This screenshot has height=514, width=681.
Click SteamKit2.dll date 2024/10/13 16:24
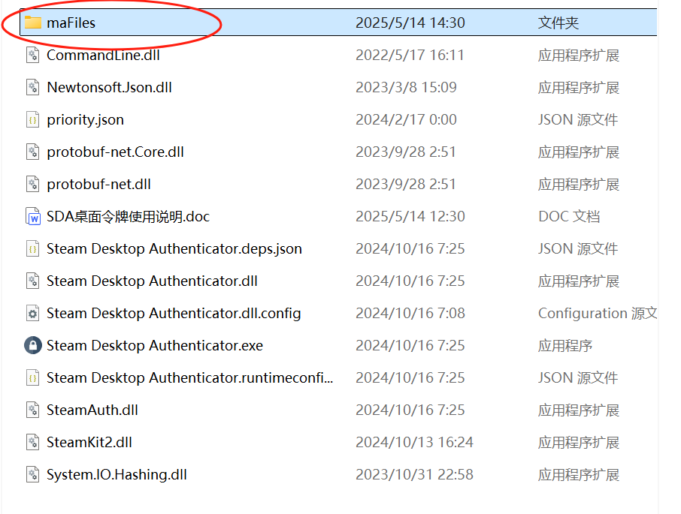[x=414, y=443]
